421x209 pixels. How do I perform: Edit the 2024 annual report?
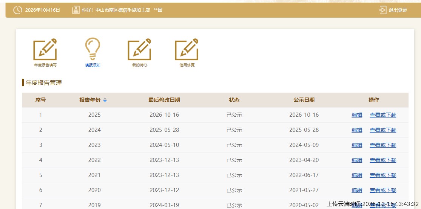point(357,130)
